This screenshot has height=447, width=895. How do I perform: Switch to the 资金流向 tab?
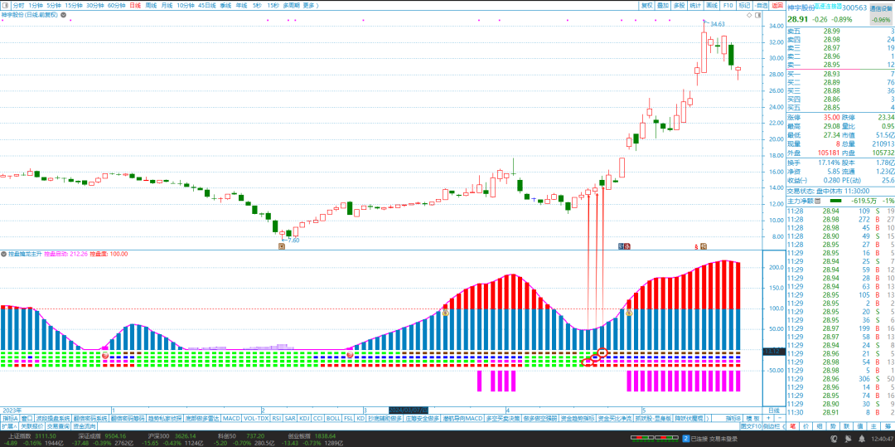click(x=84, y=426)
